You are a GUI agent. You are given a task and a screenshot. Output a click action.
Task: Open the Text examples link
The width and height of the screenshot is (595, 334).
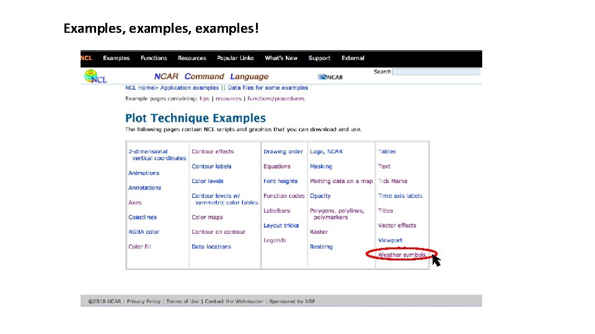384,166
